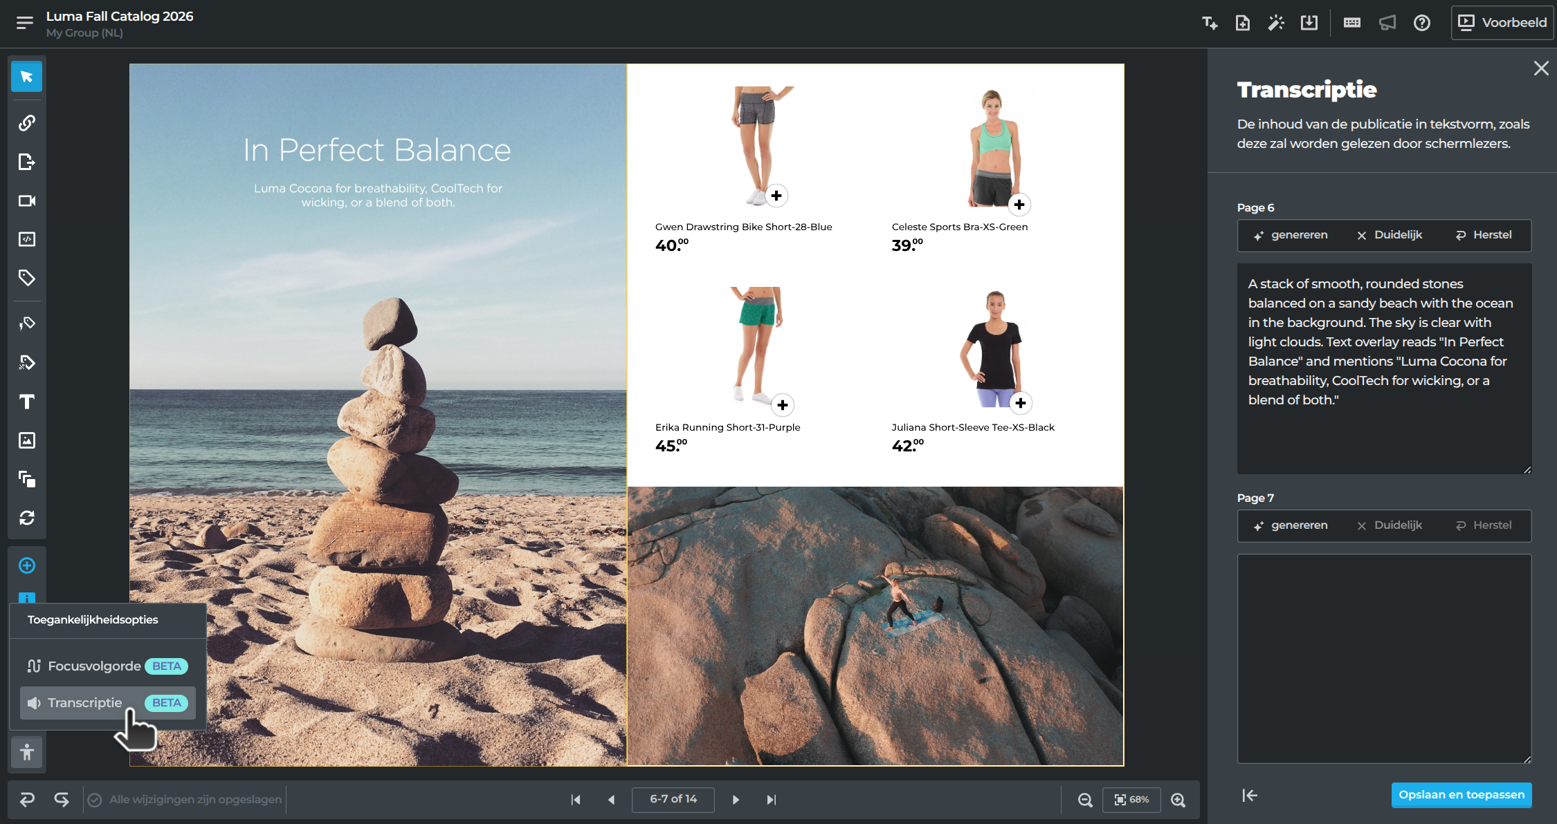Open the magic wand auto tool
Viewport: 1557px width, 824px height.
[x=1275, y=23]
